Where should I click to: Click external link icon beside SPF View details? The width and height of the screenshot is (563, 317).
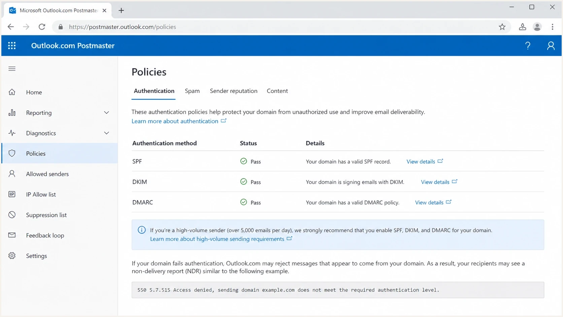440,161
